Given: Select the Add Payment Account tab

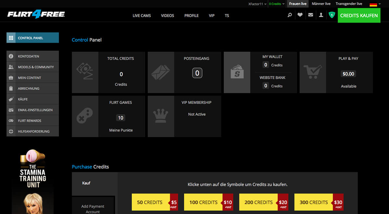Looking at the screenshot, I should click(93, 205).
